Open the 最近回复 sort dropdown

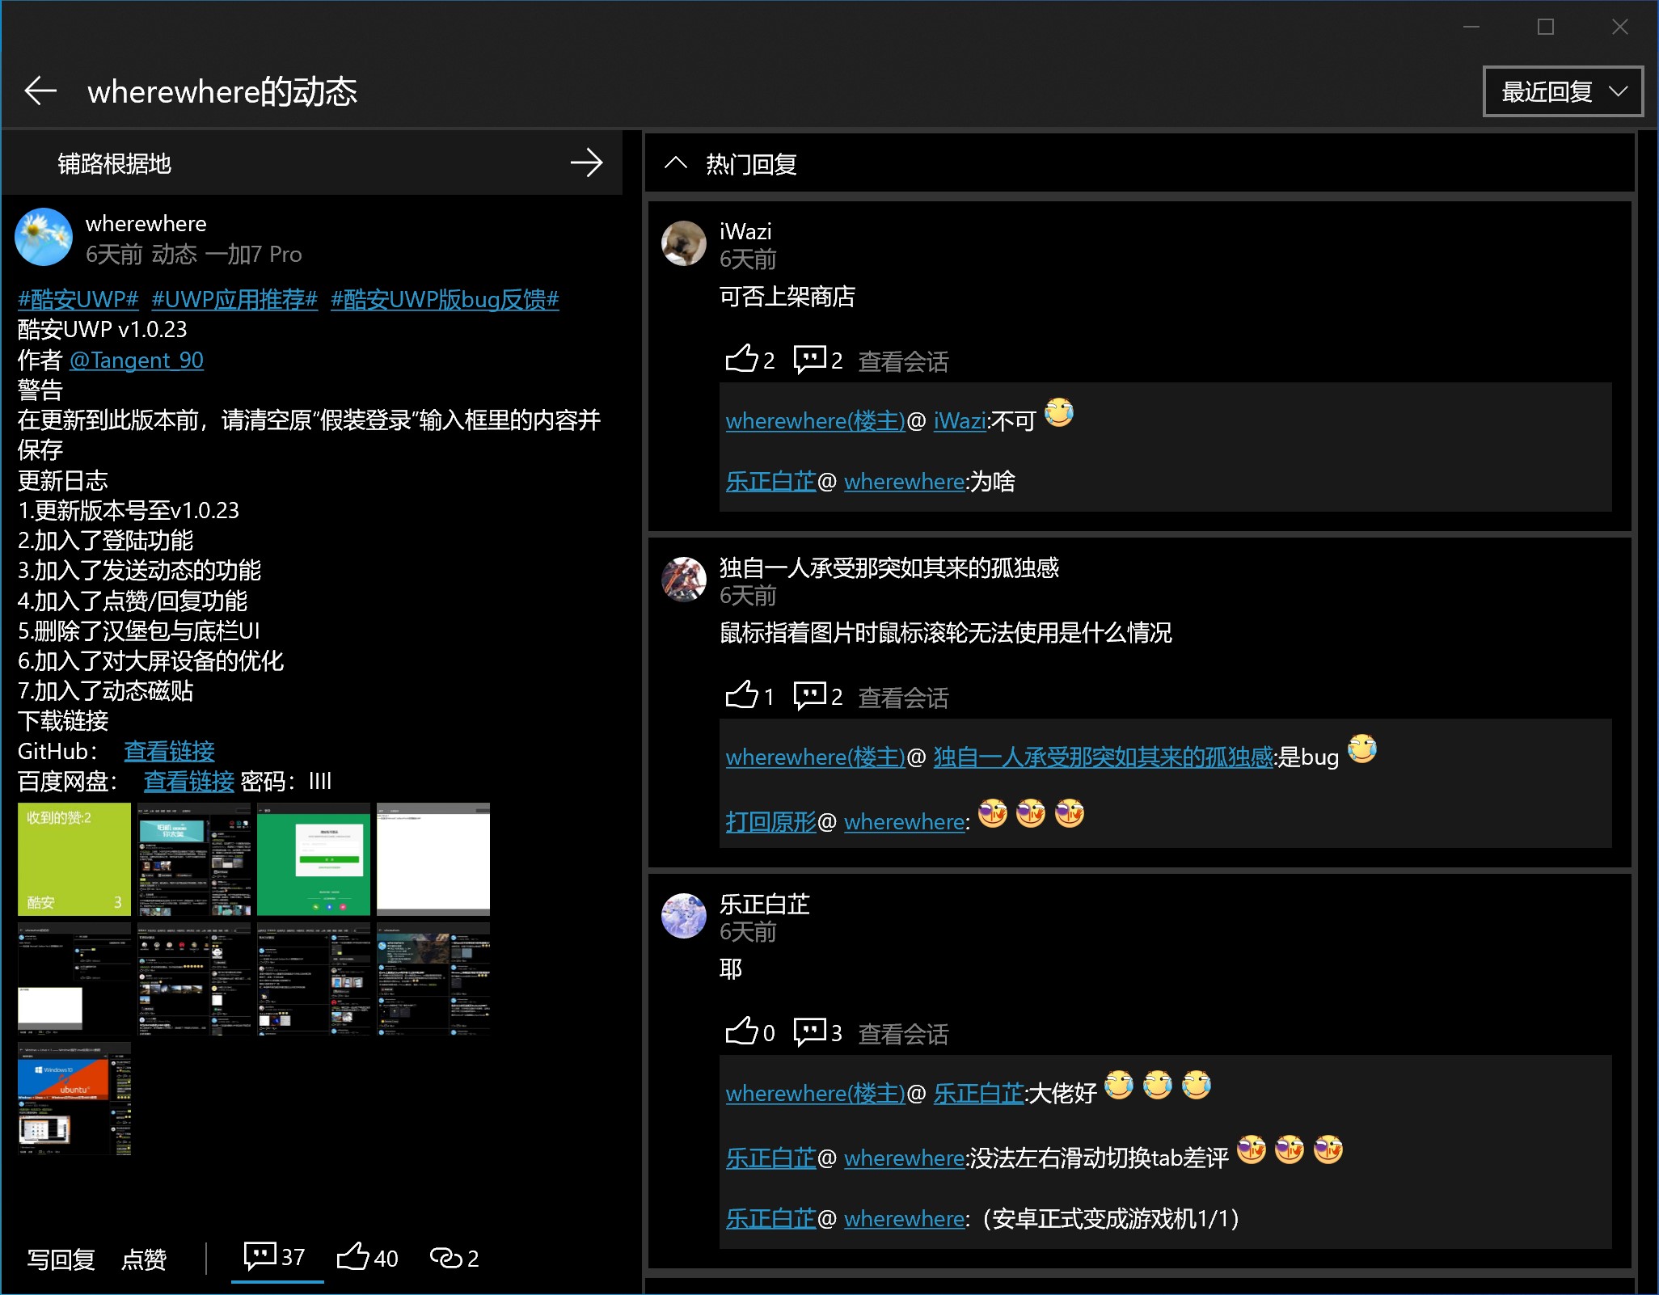coord(1562,92)
